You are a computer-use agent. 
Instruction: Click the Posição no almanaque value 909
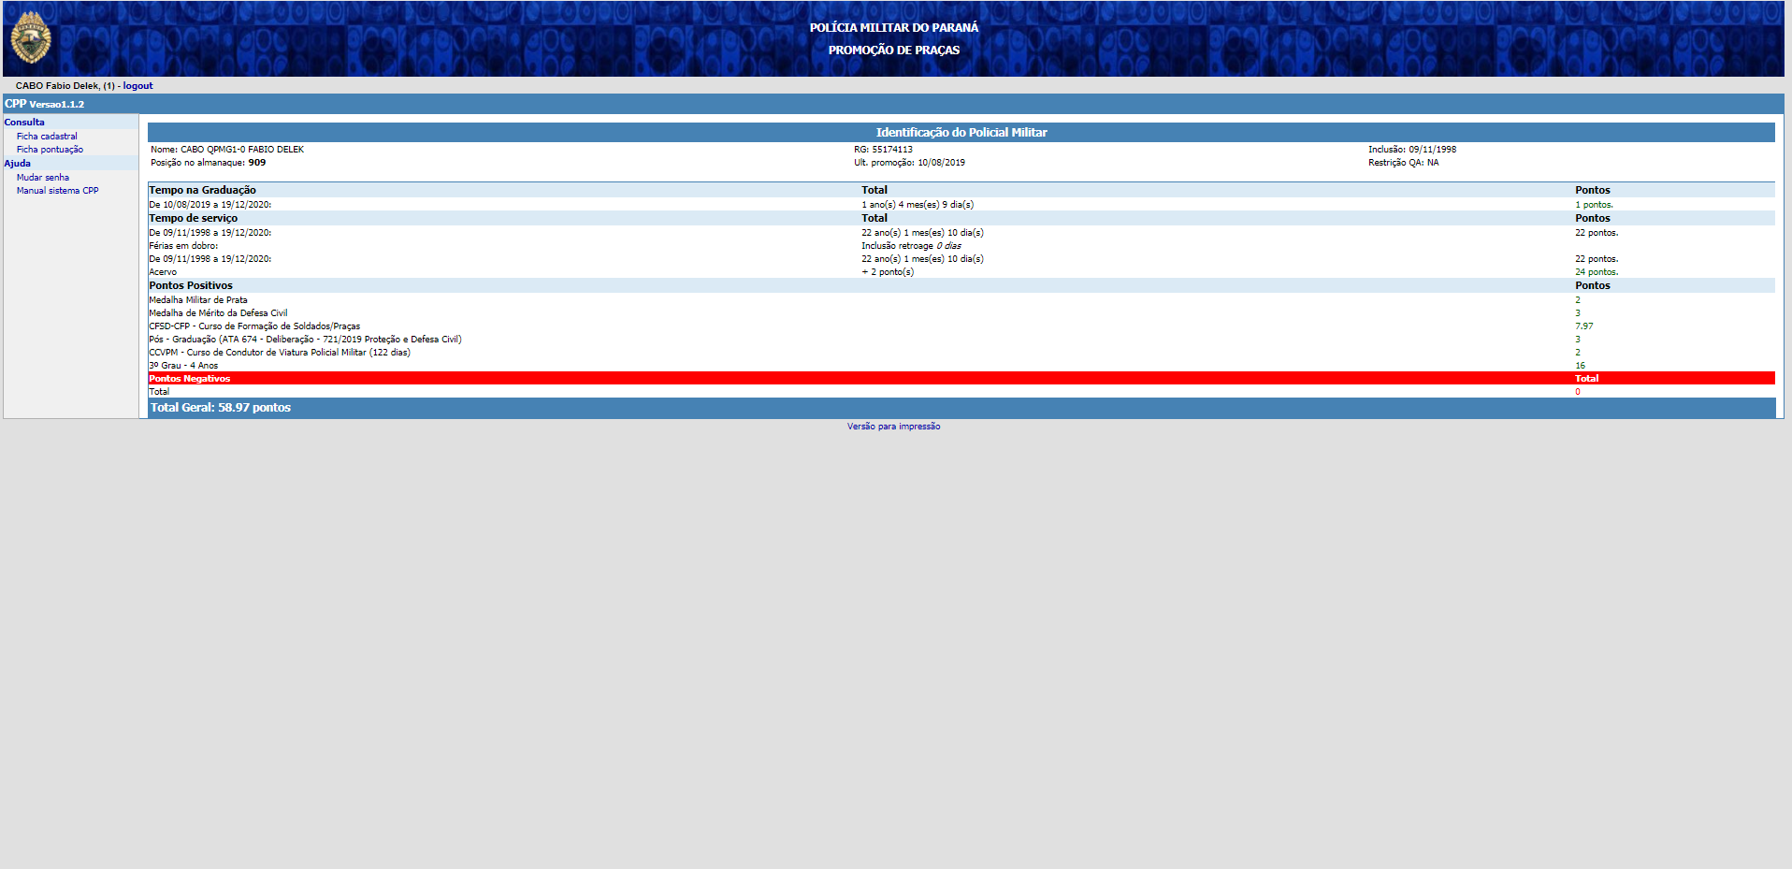click(256, 163)
